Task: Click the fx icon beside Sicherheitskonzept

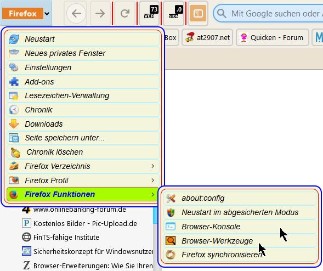Action: click(26, 251)
